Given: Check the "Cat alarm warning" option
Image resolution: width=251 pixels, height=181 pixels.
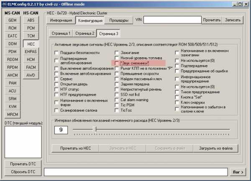Looking at the screenshot, I should tap(117, 100).
